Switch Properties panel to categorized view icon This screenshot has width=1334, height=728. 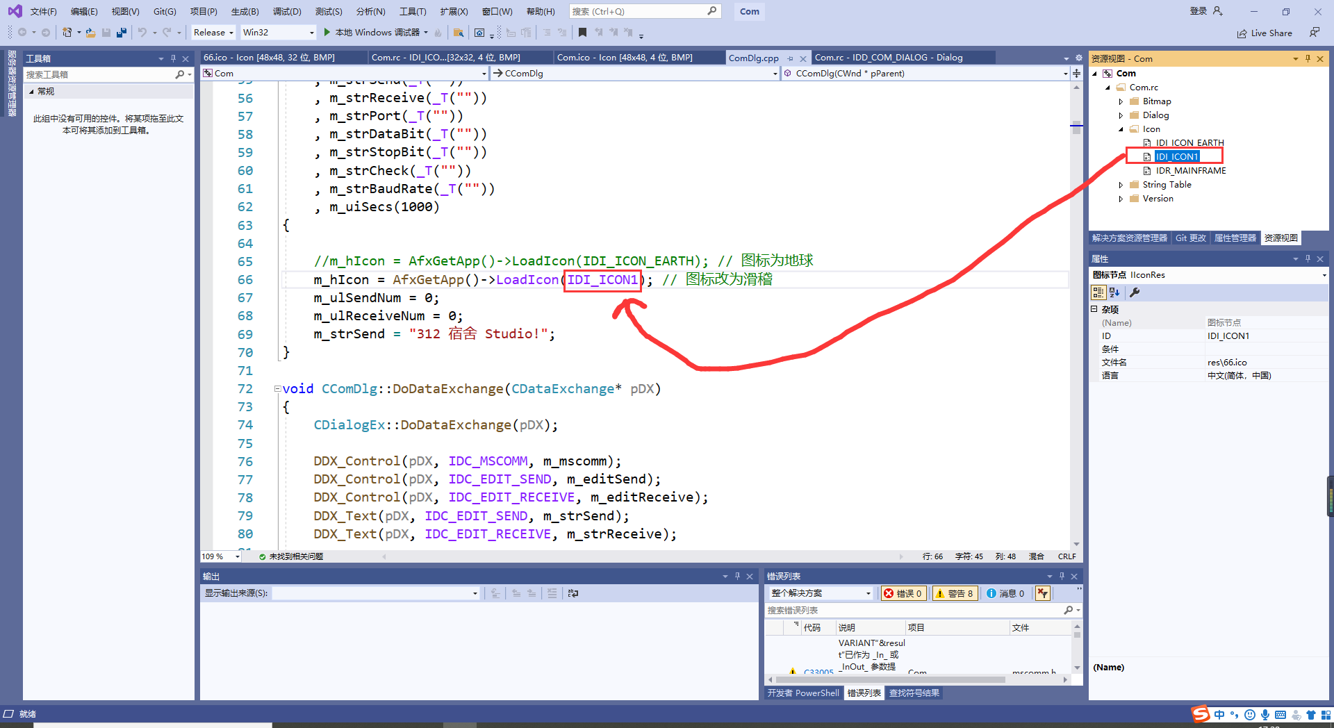pos(1098,292)
